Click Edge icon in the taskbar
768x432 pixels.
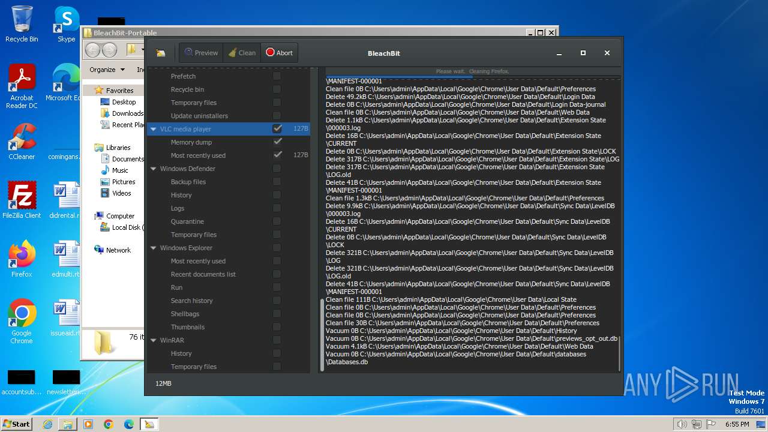129,424
